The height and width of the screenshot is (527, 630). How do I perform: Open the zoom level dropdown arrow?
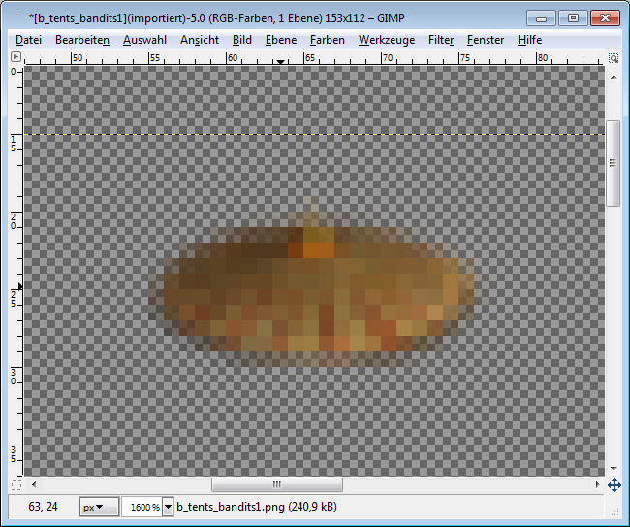click(168, 507)
